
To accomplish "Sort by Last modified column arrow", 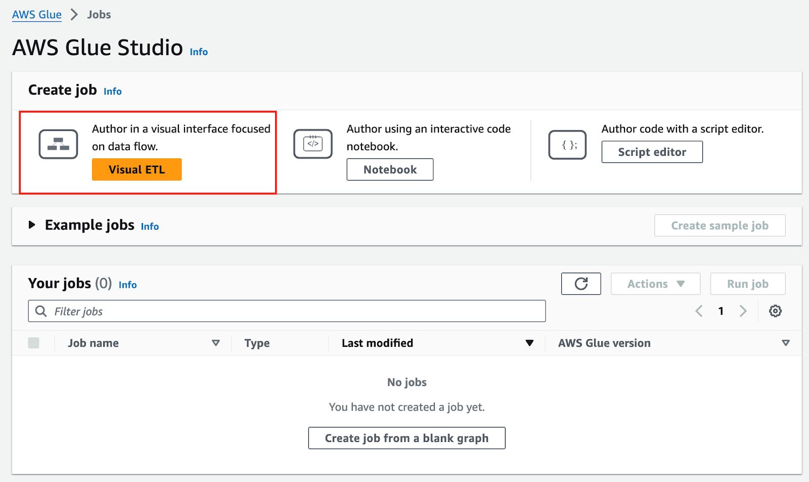I will pyautogui.click(x=529, y=343).
